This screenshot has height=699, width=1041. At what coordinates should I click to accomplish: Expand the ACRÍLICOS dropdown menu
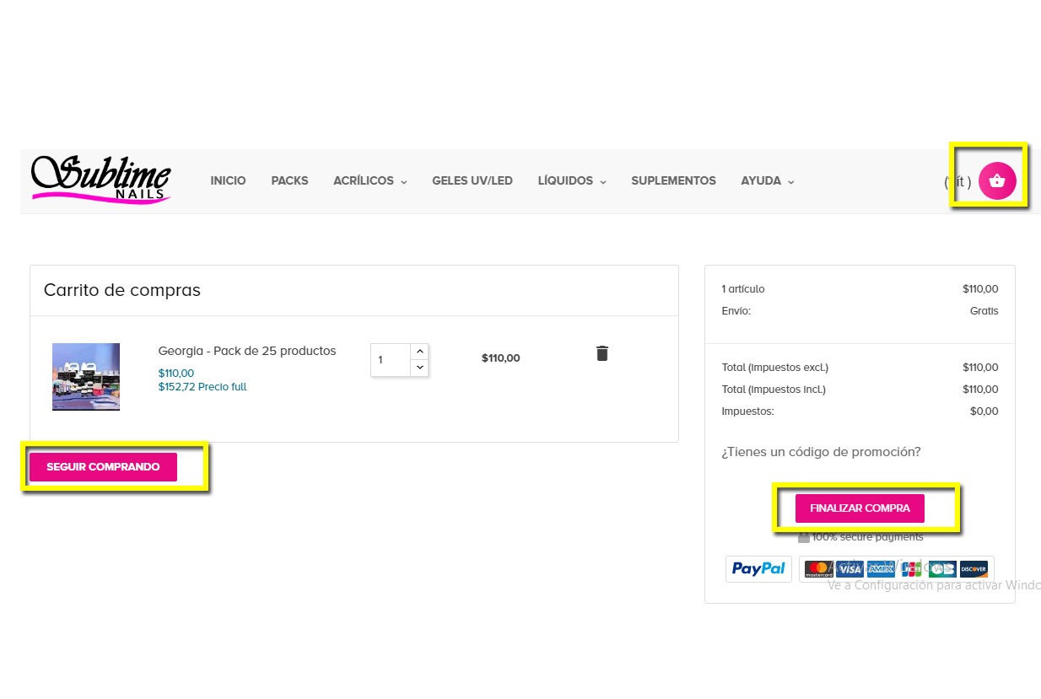click(369, 181)
